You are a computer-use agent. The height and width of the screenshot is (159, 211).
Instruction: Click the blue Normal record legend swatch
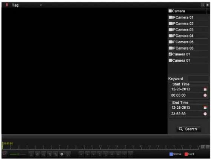171,154
